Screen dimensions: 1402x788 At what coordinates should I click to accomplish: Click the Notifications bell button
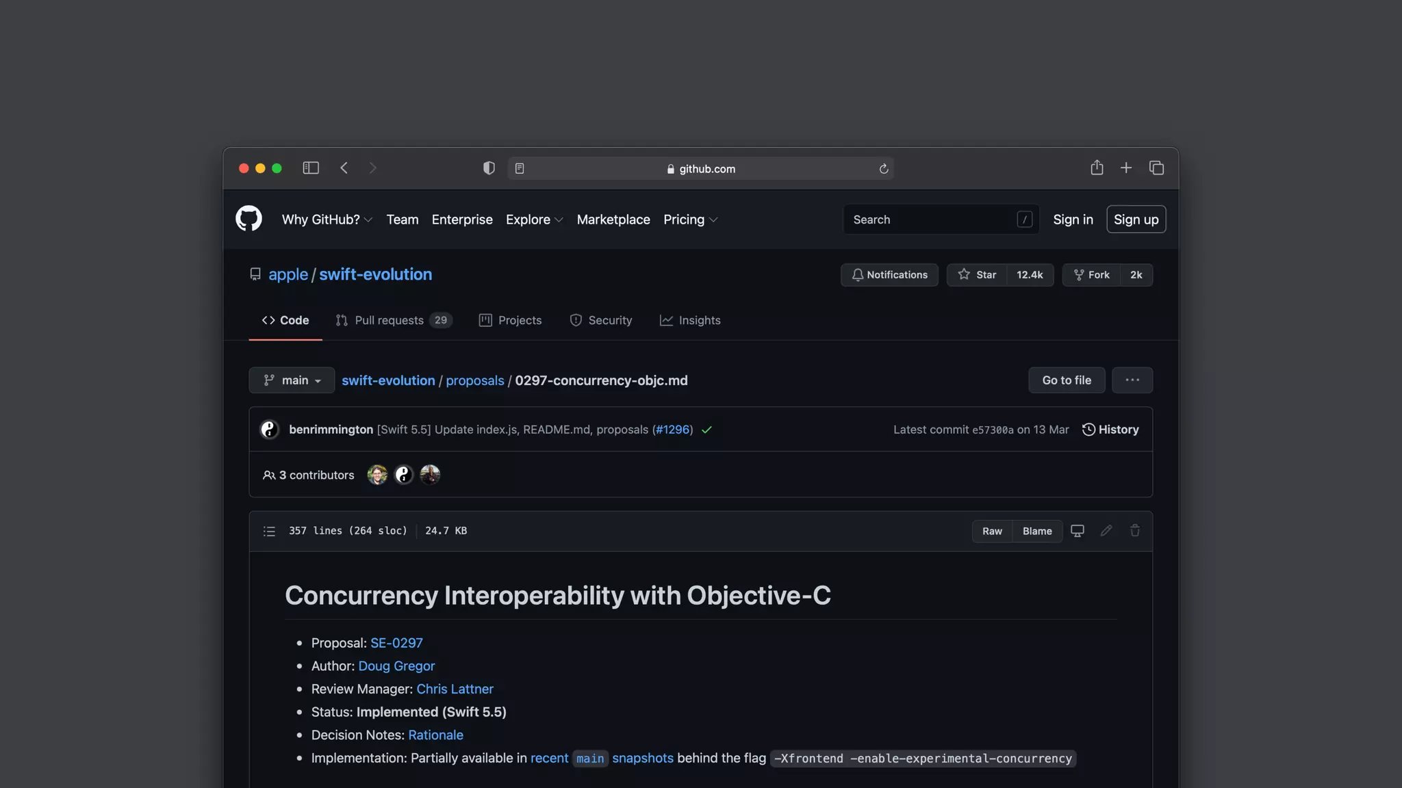pos(889,275)
